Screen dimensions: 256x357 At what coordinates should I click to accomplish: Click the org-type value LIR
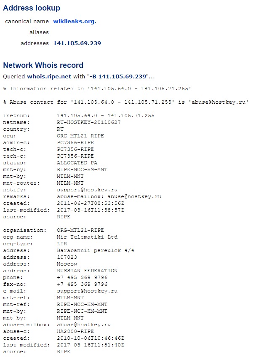(x=62, y=244)
